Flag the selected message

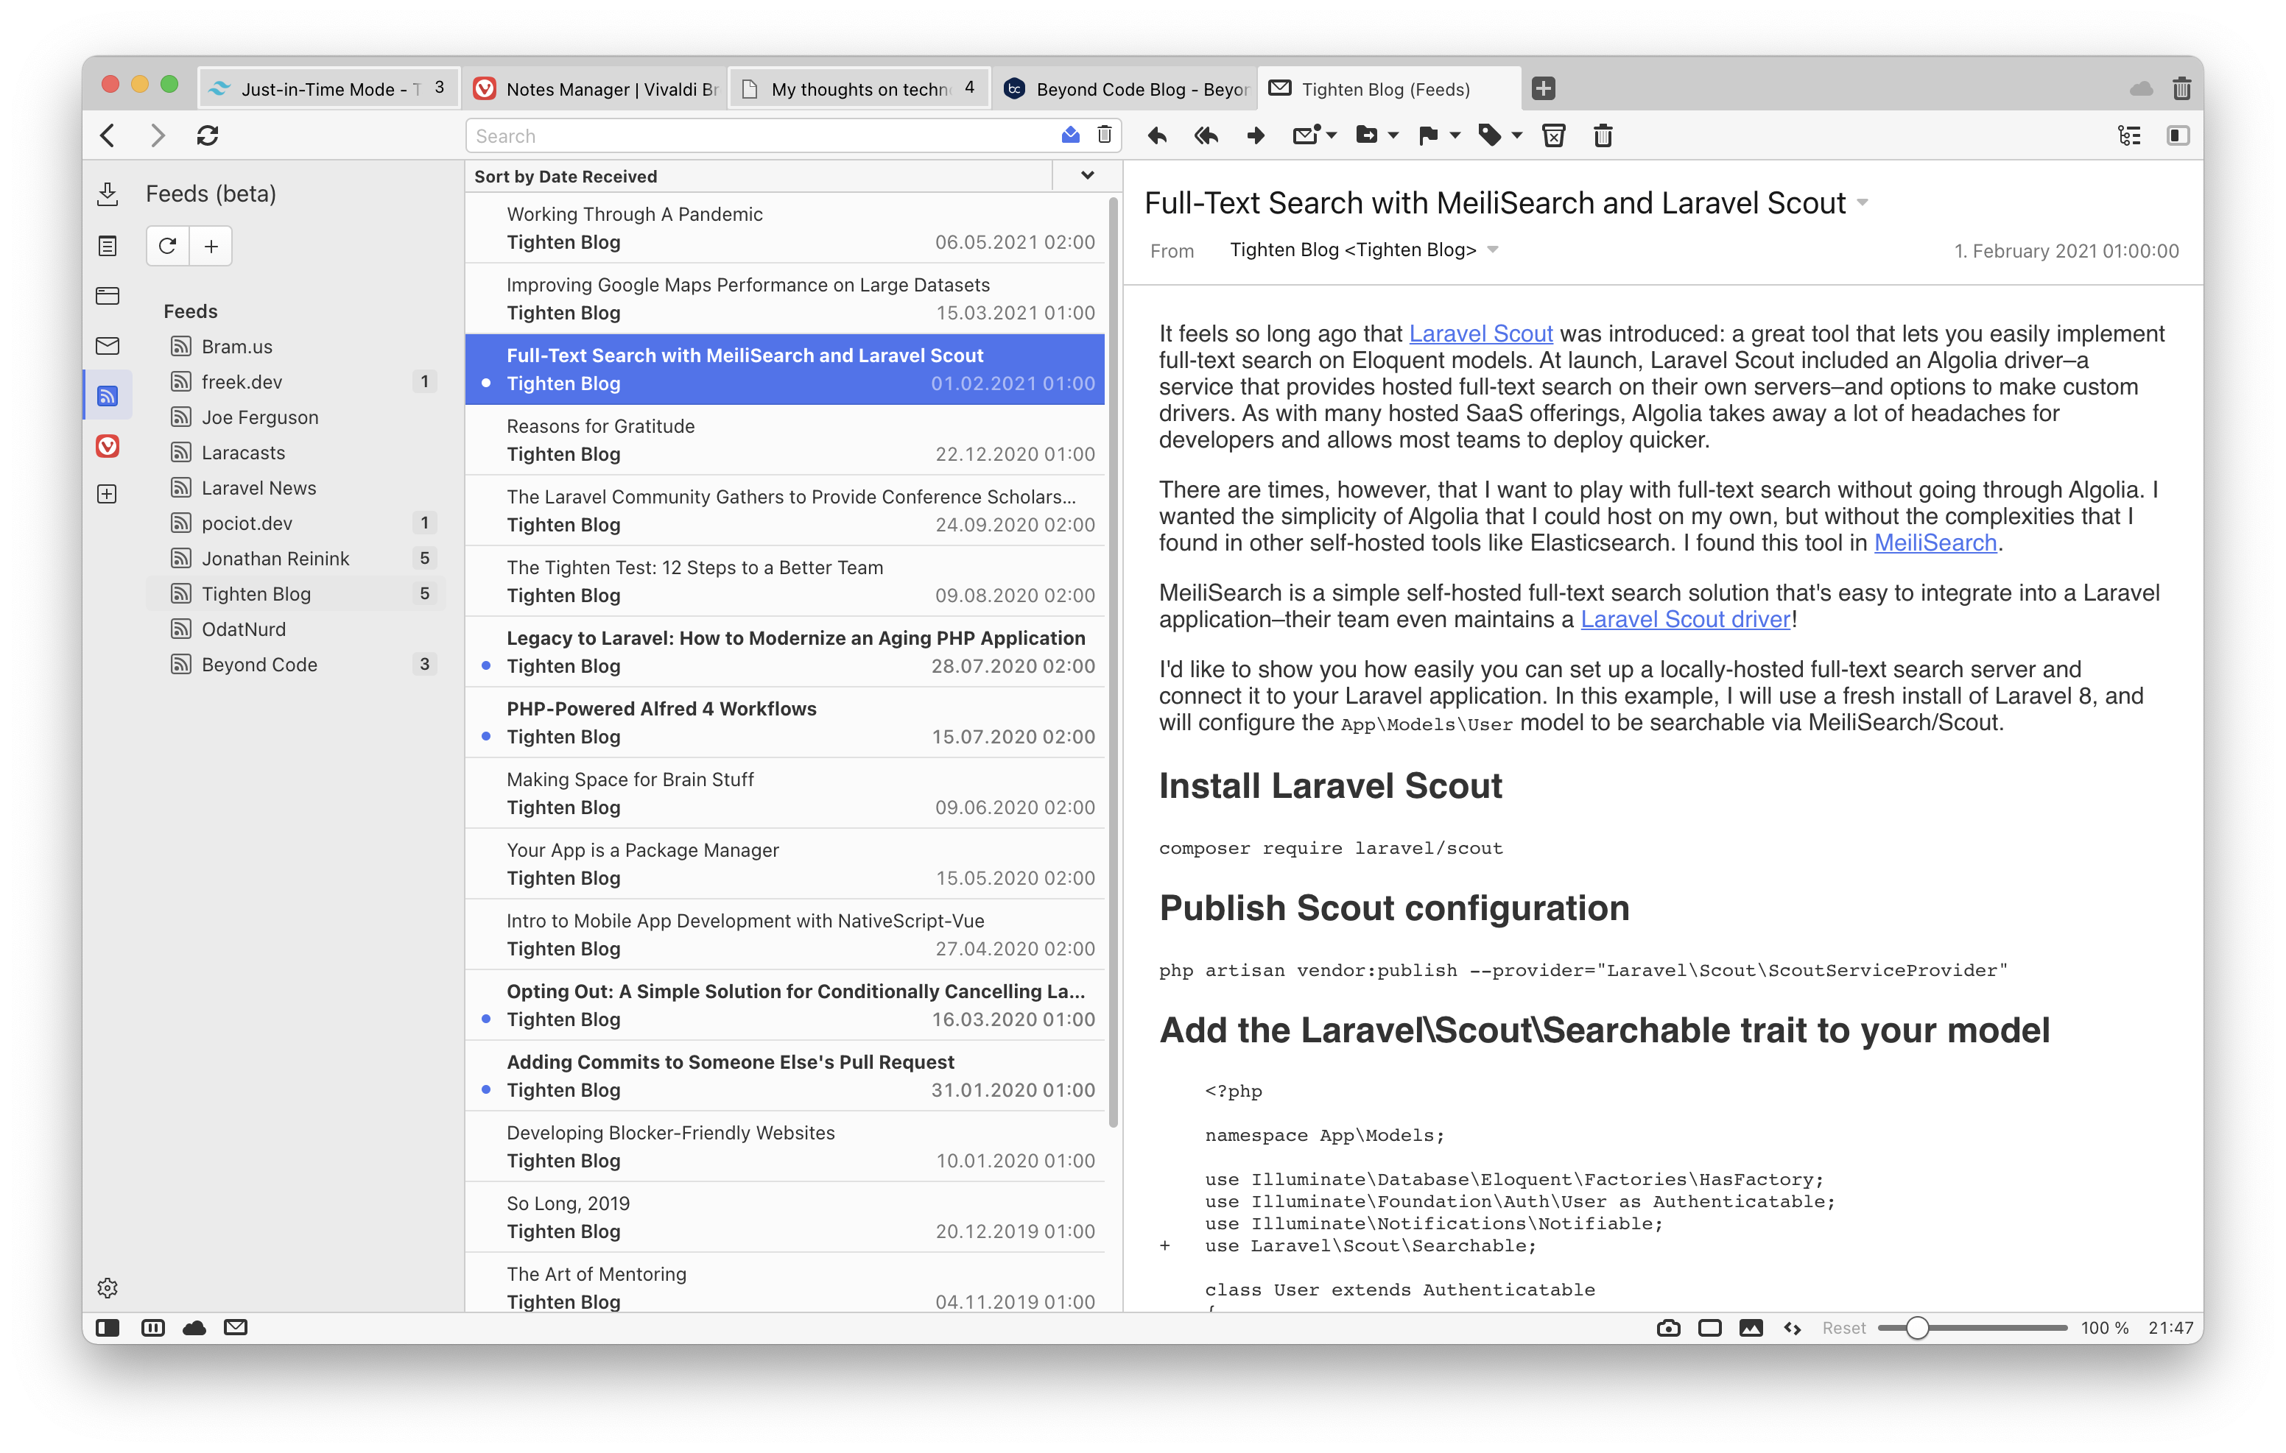pos(1428,135)
